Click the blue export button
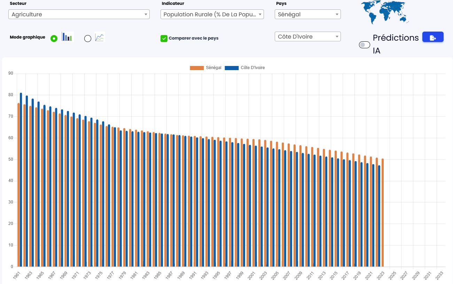453x284 pixels. coord(433,37)
